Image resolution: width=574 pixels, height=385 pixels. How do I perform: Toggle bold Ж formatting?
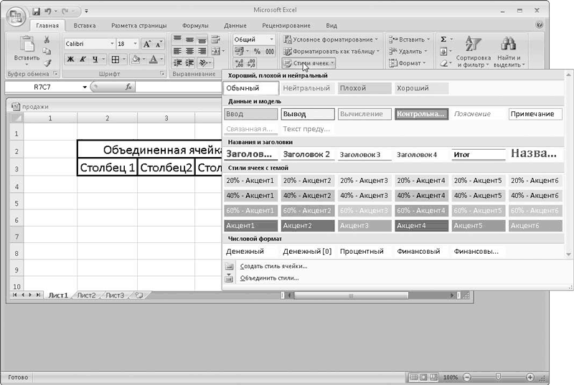pos(70,59)
